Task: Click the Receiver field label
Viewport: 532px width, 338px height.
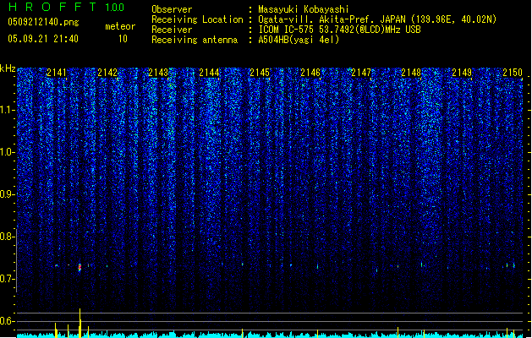Action: 172,30
